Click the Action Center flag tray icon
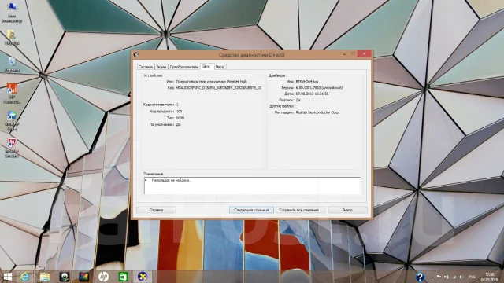Viewport: 504px width, 283px height. click(x=439, y=277)
